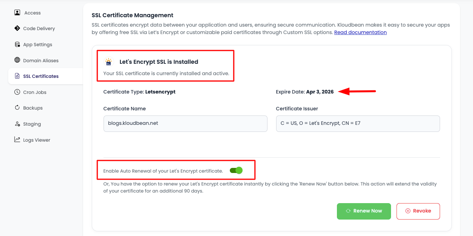Screen dimensions: 473x236
Task: Click the Revoke button
Action: (x=418, y=211)
